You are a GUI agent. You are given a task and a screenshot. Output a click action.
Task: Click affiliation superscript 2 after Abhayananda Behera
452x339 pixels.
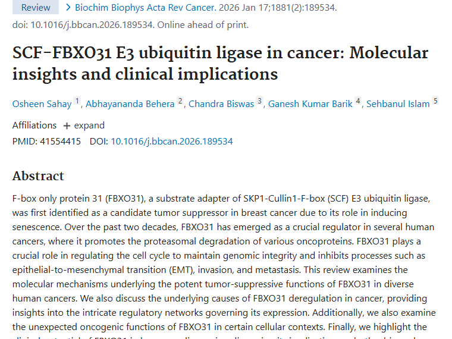(180, 102)
